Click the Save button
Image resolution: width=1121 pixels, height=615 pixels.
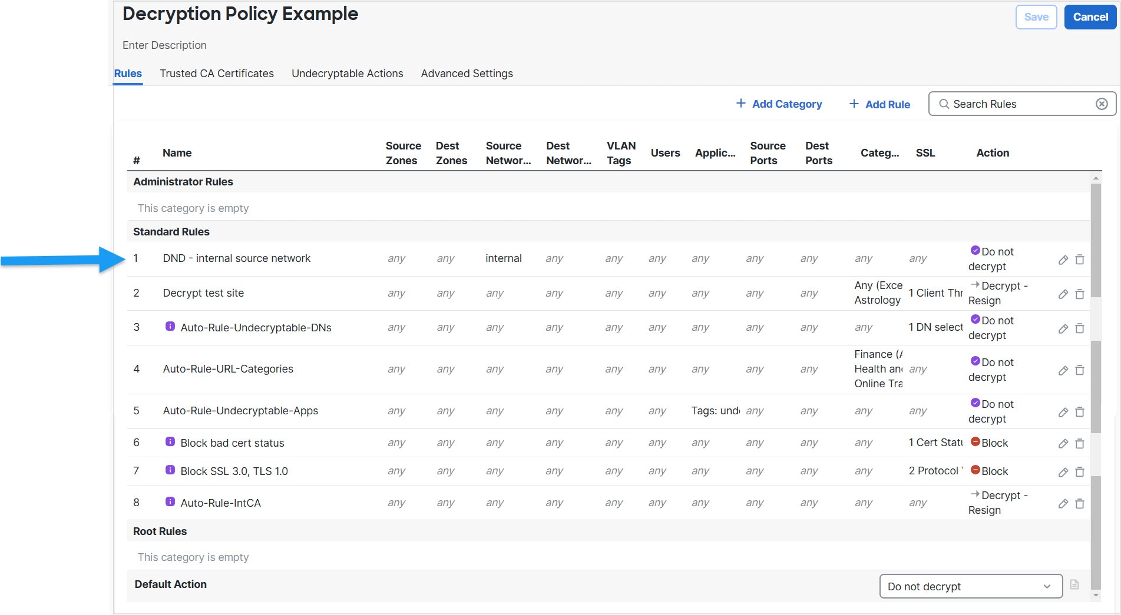[x=1036, y=17]
